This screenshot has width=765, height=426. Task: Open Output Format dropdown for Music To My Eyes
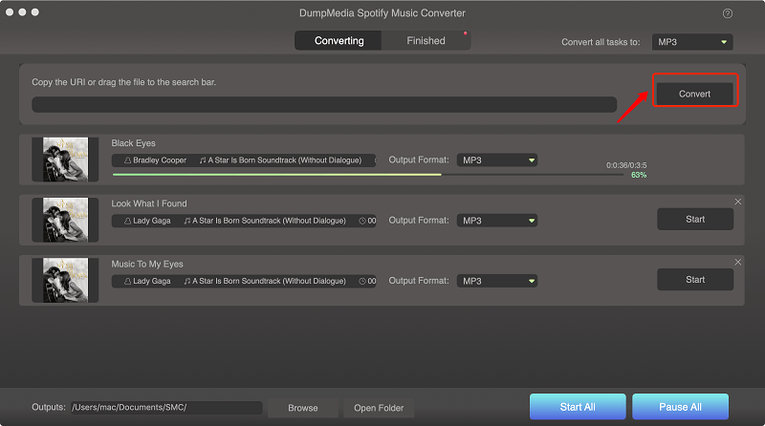tap(496, 281)
